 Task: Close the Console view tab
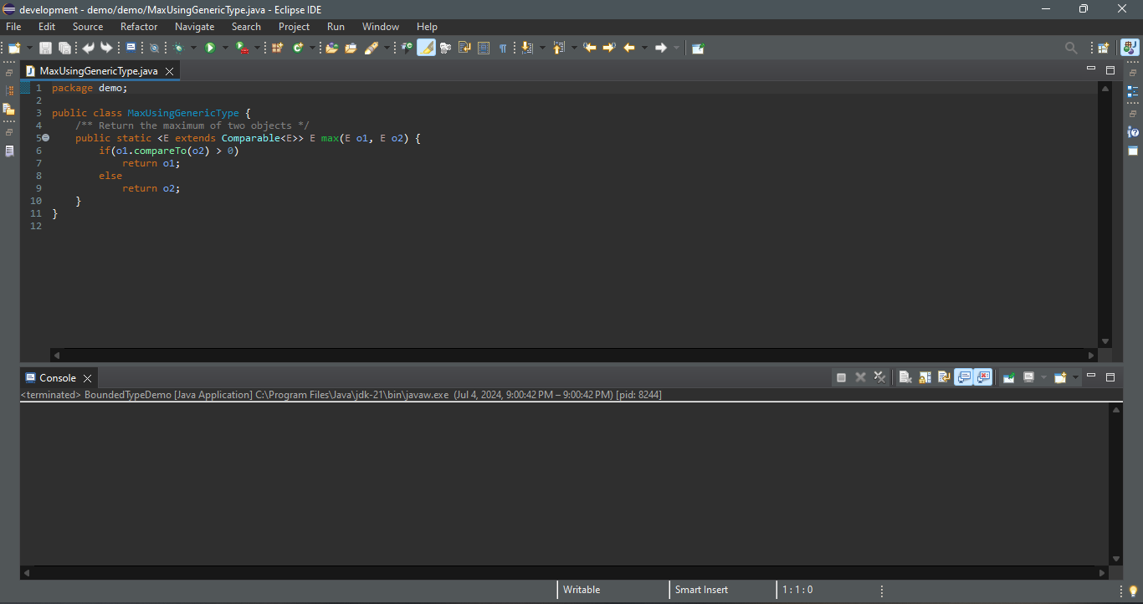[87, 379]
